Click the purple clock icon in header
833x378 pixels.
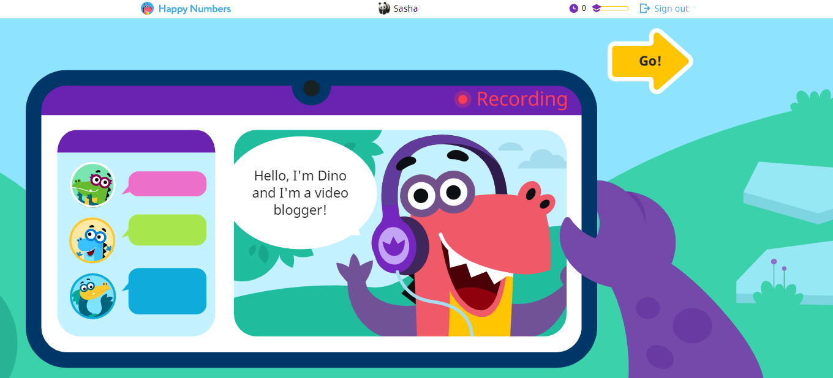coord(573,9)
